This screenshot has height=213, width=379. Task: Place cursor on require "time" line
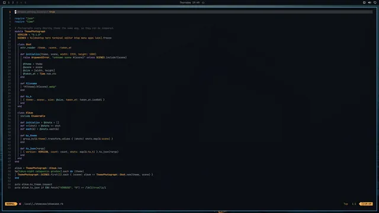tap(24, 21)
